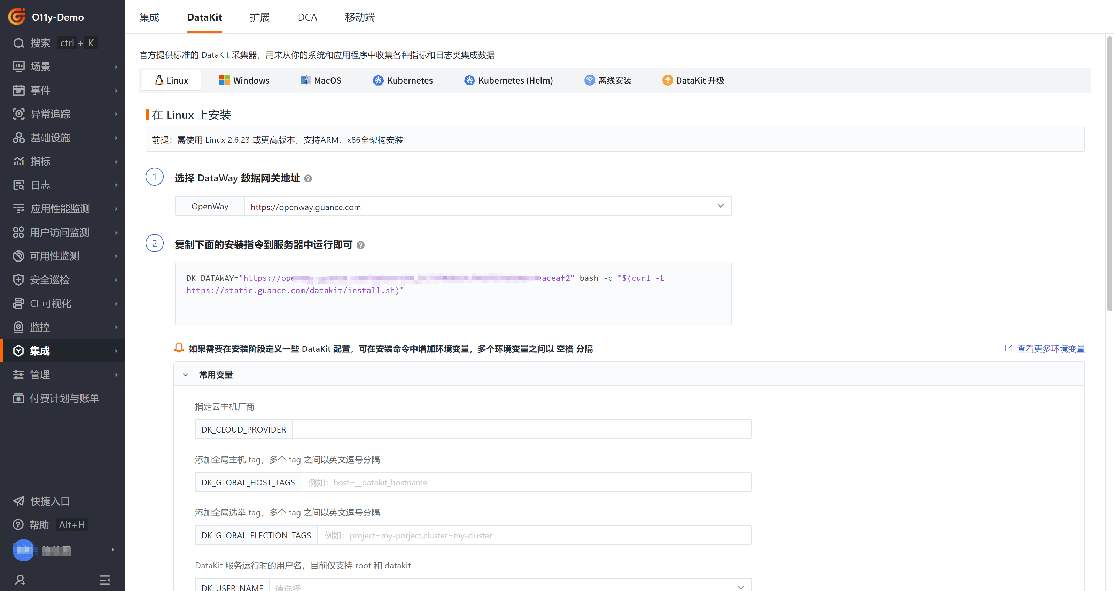This screenshot has height=591, width=1114.
Task: Expand the 日志 submenu arrow
Action: 116,185
